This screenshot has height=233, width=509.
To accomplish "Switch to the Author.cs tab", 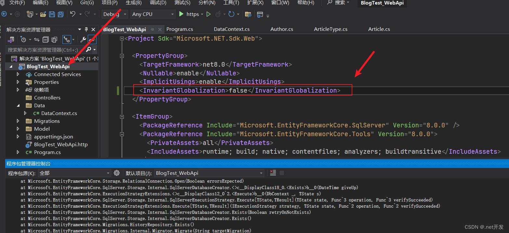I will [x=282, y=29].
